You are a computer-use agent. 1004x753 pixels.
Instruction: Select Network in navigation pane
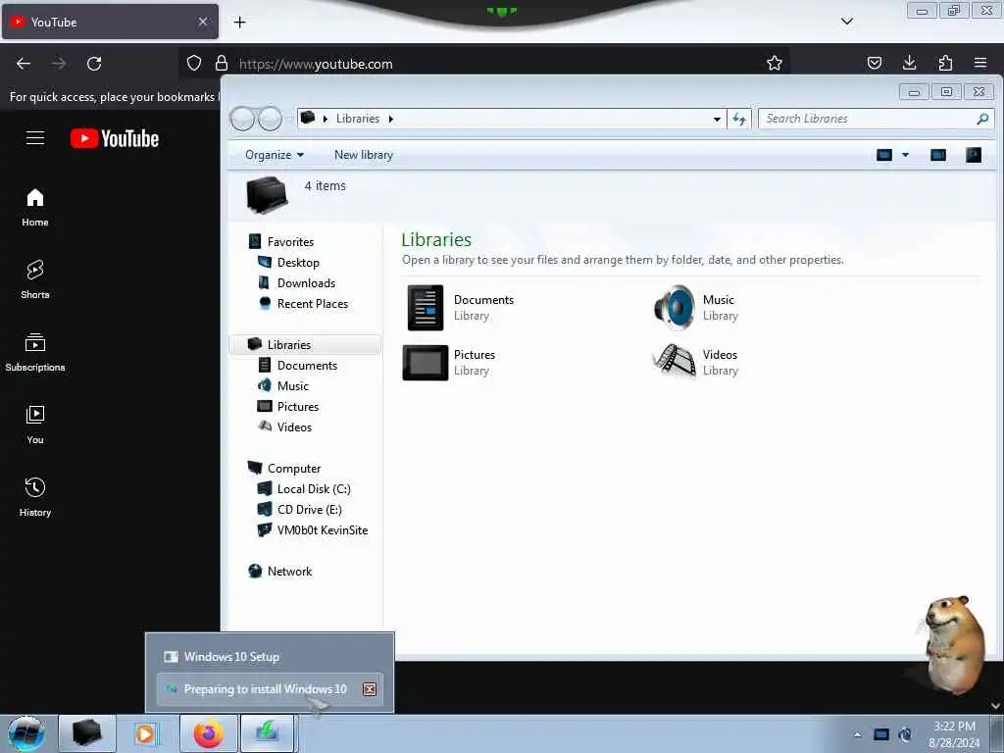pyautogui.click(x=289, y=572)
